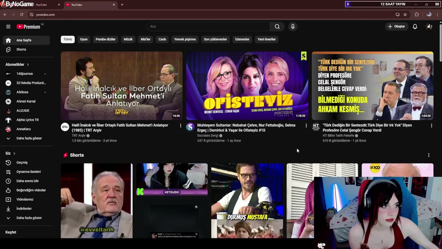Start voice search with microphone
The width and height of the screenshot is (442, 249).
pos(293,27)
